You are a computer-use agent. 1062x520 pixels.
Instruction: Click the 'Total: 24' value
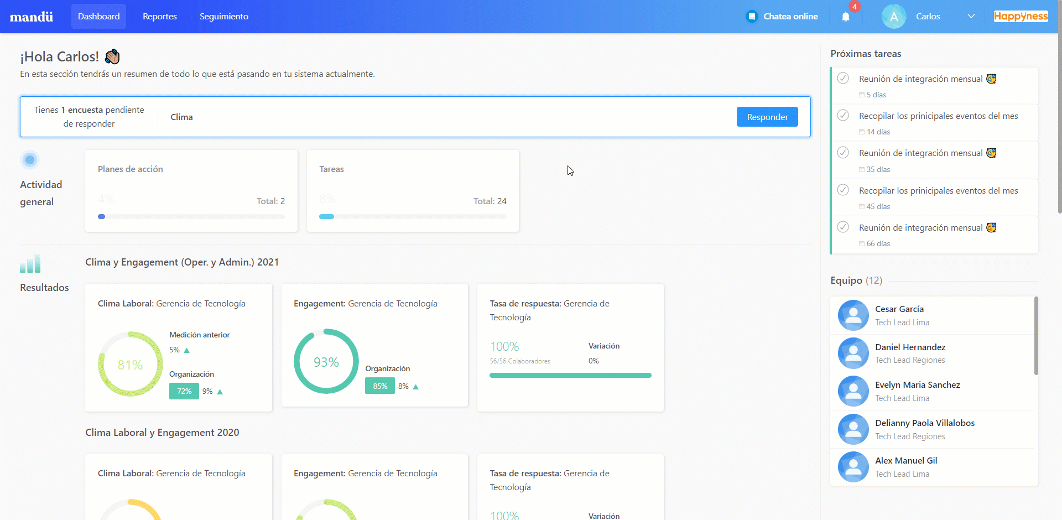pos(490,201)
